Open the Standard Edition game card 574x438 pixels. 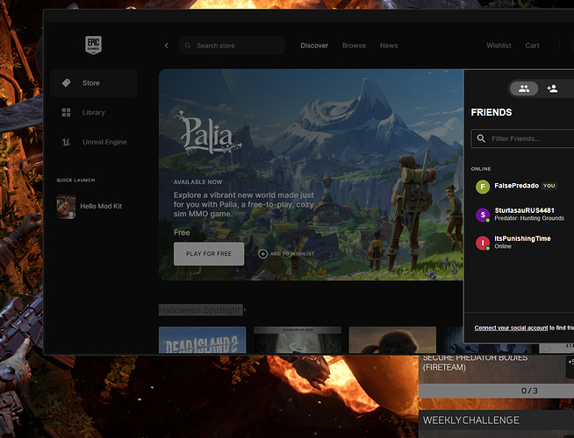click(298, 340)
